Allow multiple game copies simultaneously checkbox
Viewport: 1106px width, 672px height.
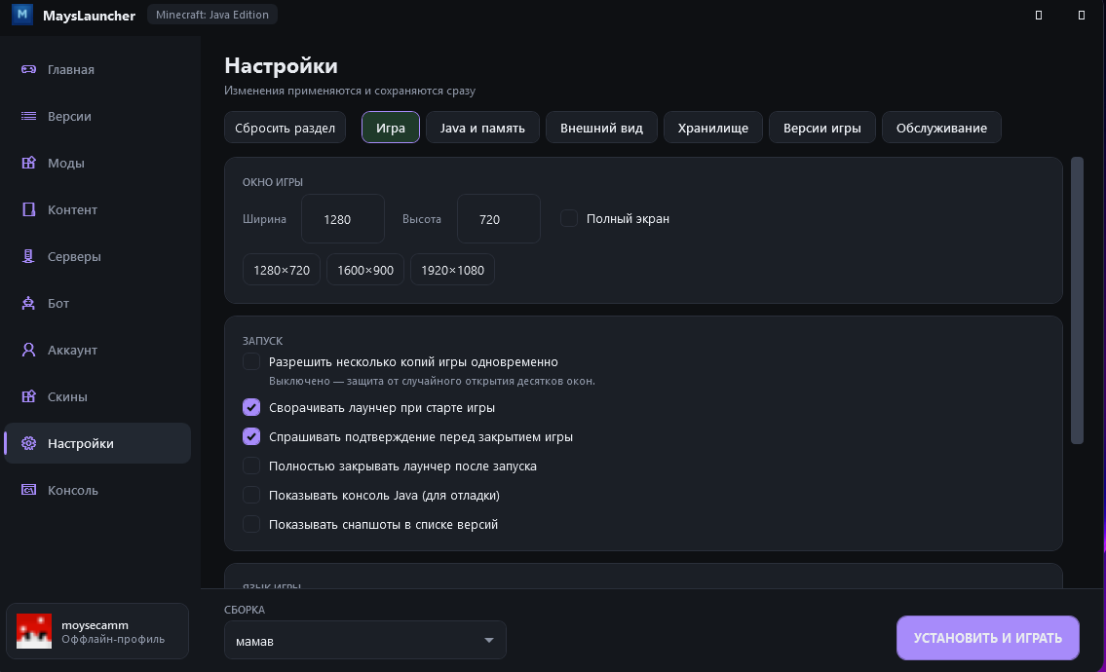click(x=251, y=361)
